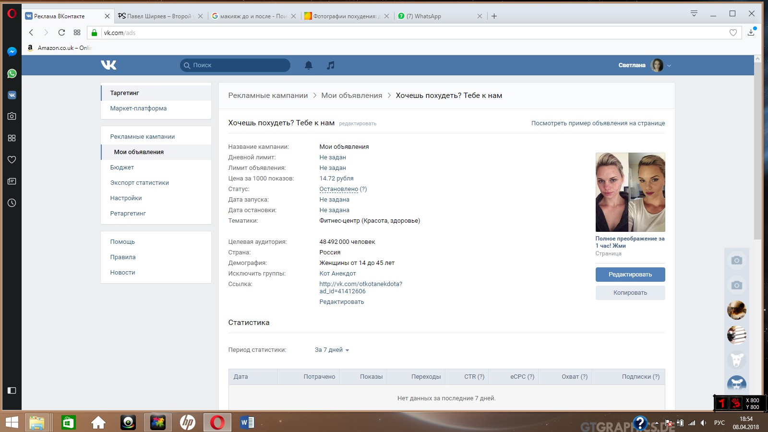Open VK notifications bell
Screen dimensions: 768x432
point(309,65)
